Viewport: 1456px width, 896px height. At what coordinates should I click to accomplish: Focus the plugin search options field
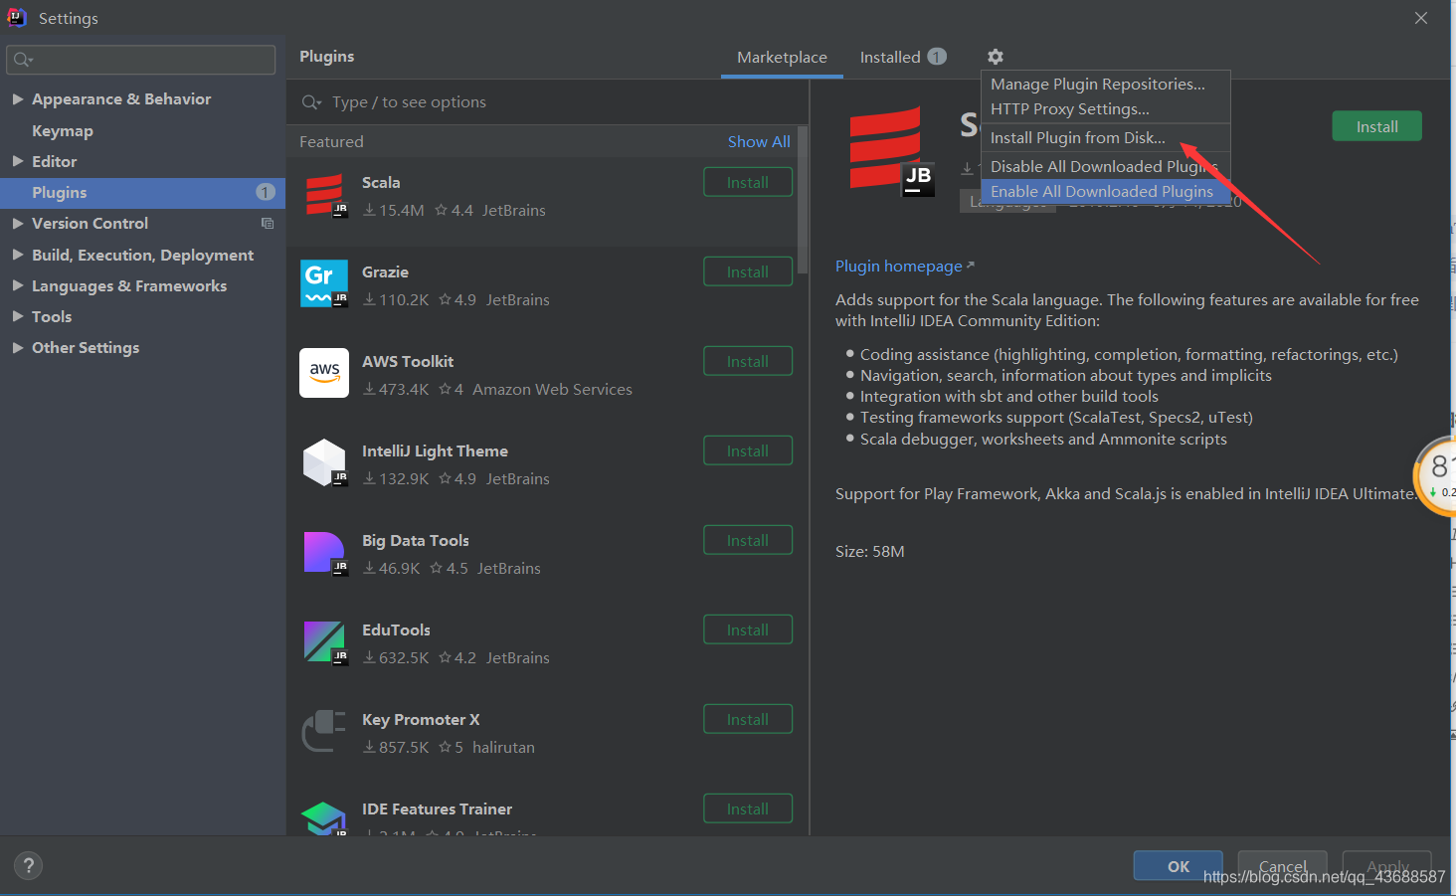[547, 102]
